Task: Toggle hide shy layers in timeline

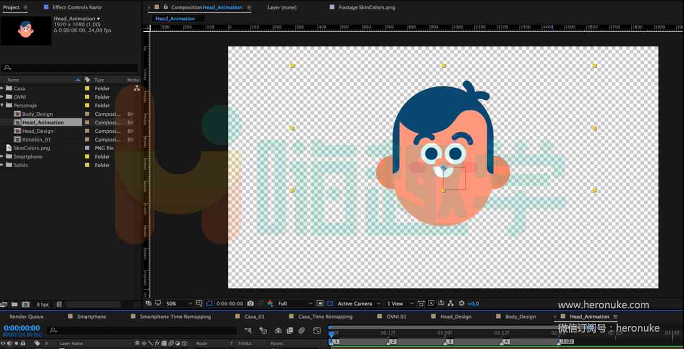Action: [278, 331]
